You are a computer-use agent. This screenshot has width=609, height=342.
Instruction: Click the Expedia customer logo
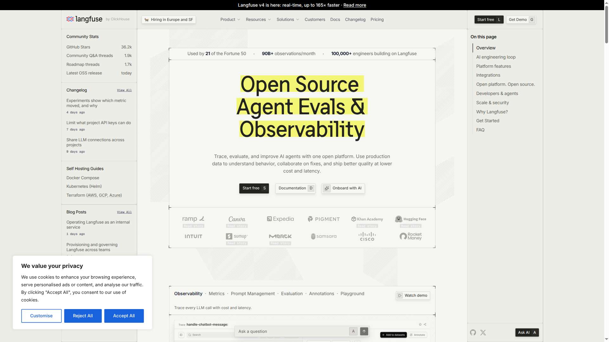pos(280,219)
